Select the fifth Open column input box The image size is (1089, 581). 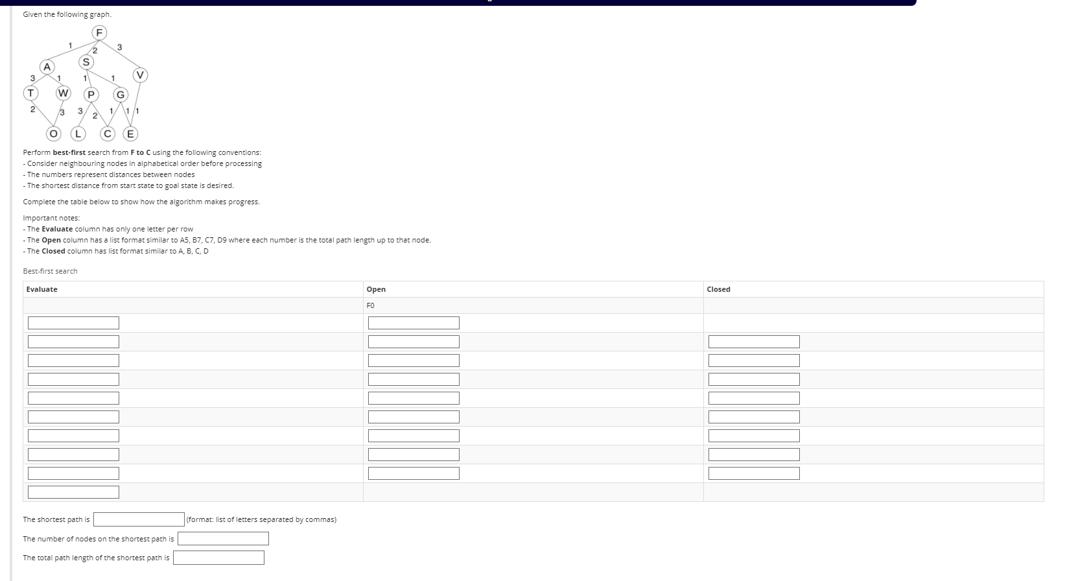pos(414,398)
